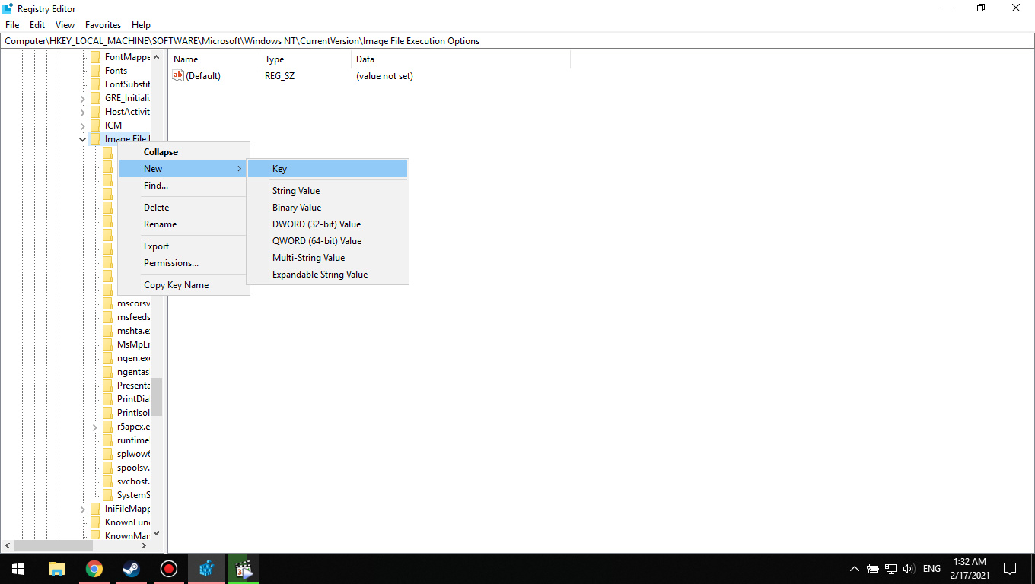Launch Steam from the taskbar
1035x584 pixels.
[x=132, y=569]
